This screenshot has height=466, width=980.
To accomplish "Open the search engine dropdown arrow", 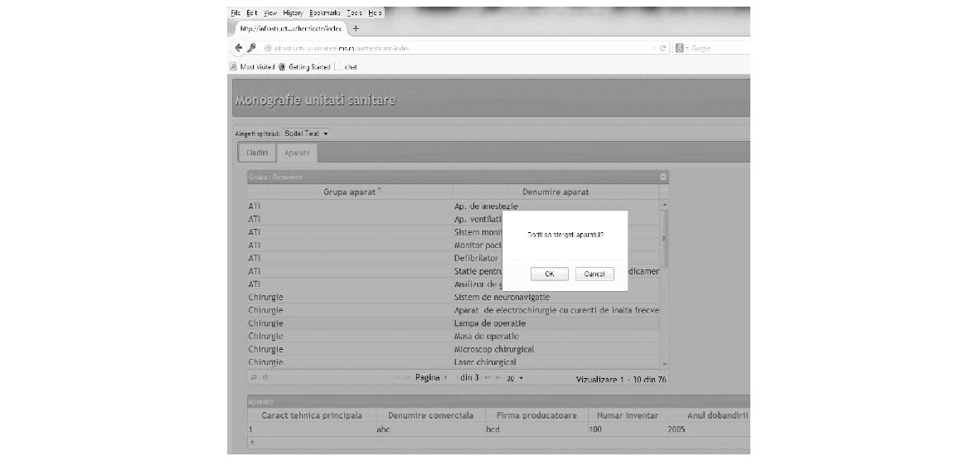I will coord(686,48).
